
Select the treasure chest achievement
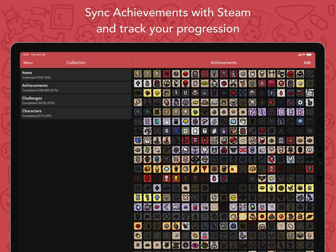147,169
